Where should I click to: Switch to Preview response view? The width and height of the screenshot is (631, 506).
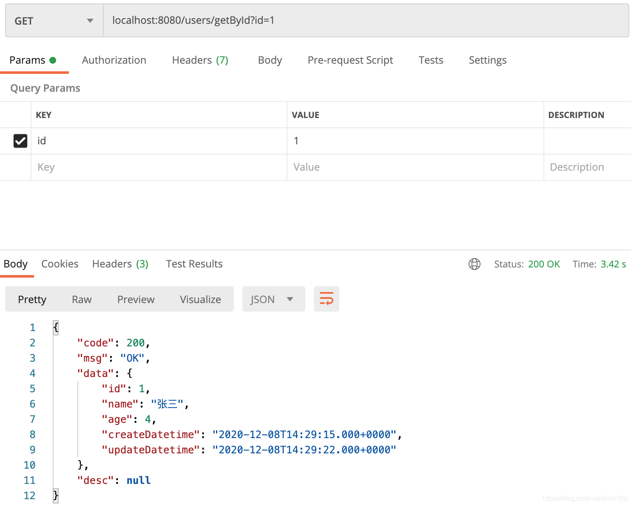[136, 299]
